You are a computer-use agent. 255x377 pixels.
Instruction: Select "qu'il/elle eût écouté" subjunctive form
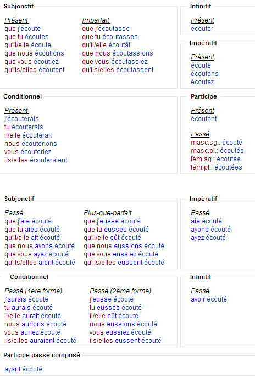click(x=112, y=238)
